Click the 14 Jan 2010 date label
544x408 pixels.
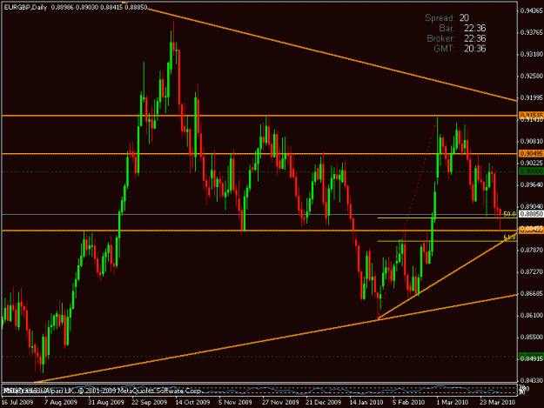[366, 403]
